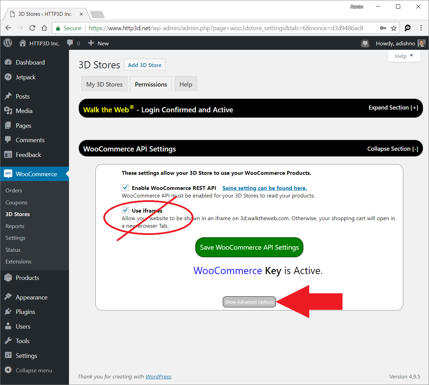Open Products in the sidebar
Screen dimensions: 429x385
click(x=34, y=278)
